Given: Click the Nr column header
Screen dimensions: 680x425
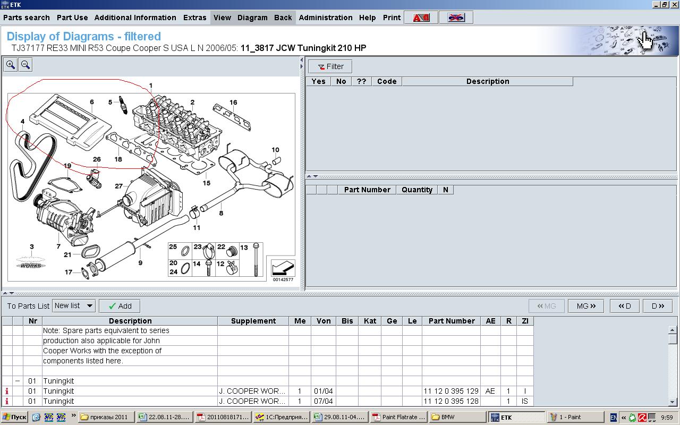Looking at the screenshot, I should pos(33,321).
